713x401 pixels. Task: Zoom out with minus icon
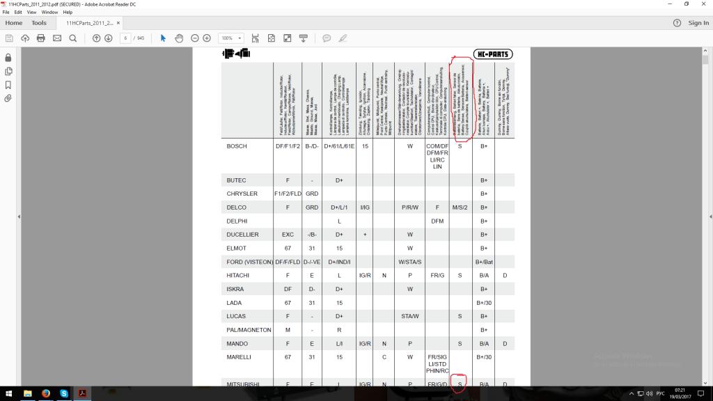(x=195, y=38)
